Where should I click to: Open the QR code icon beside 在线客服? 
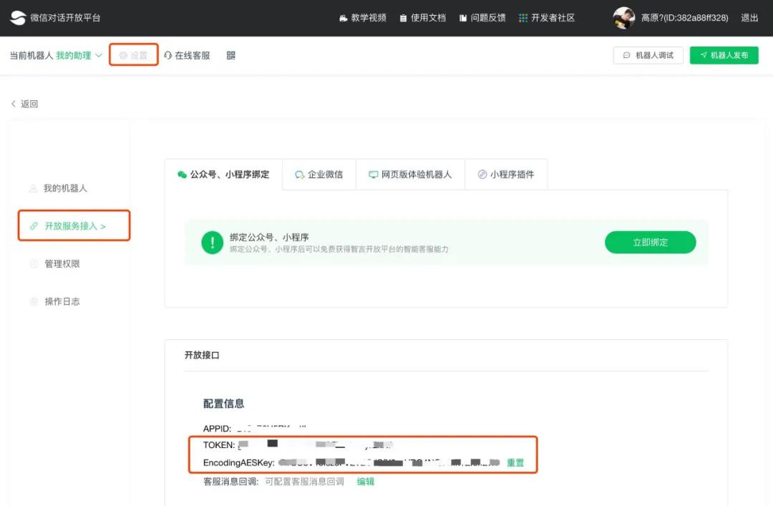click(x=229, y=54)
